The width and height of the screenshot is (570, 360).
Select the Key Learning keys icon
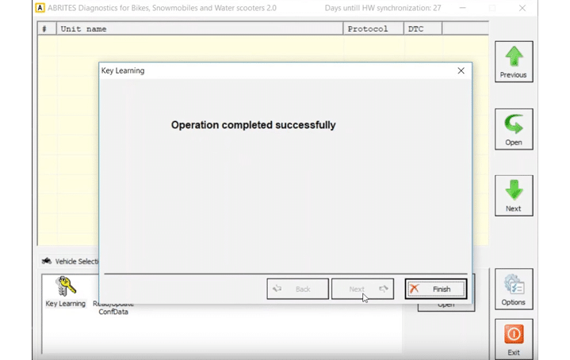click(x=65, y=286)
